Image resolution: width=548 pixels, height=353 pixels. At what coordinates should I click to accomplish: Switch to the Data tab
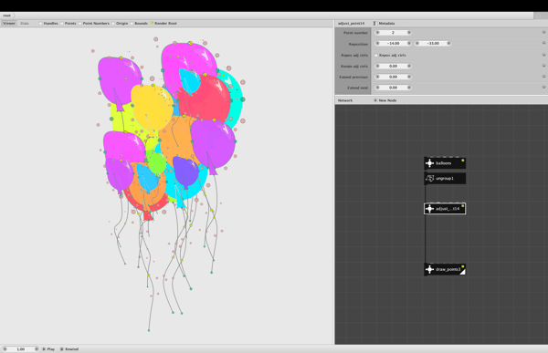[25, 24]
